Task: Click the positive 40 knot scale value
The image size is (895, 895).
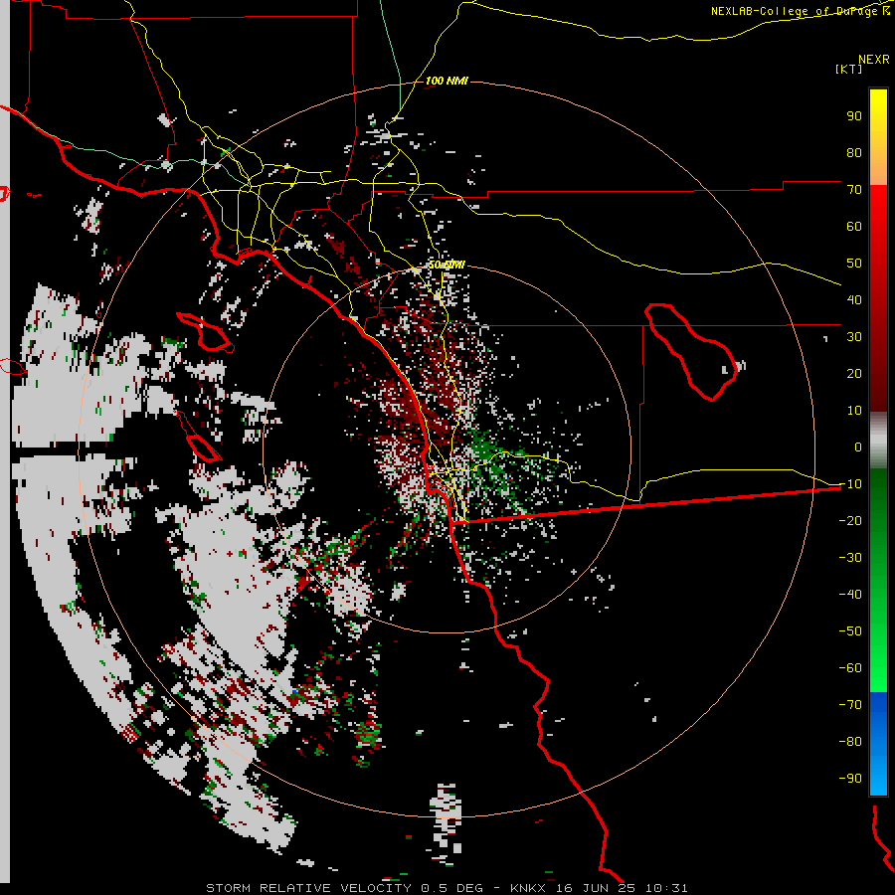Action: pyautogui.click(x=854, y=300)
